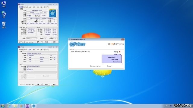The height and width of the screenshot is (108, 193).
Task: Click the hwbot.org logo in wPrime
Action: tap(116, 44)
